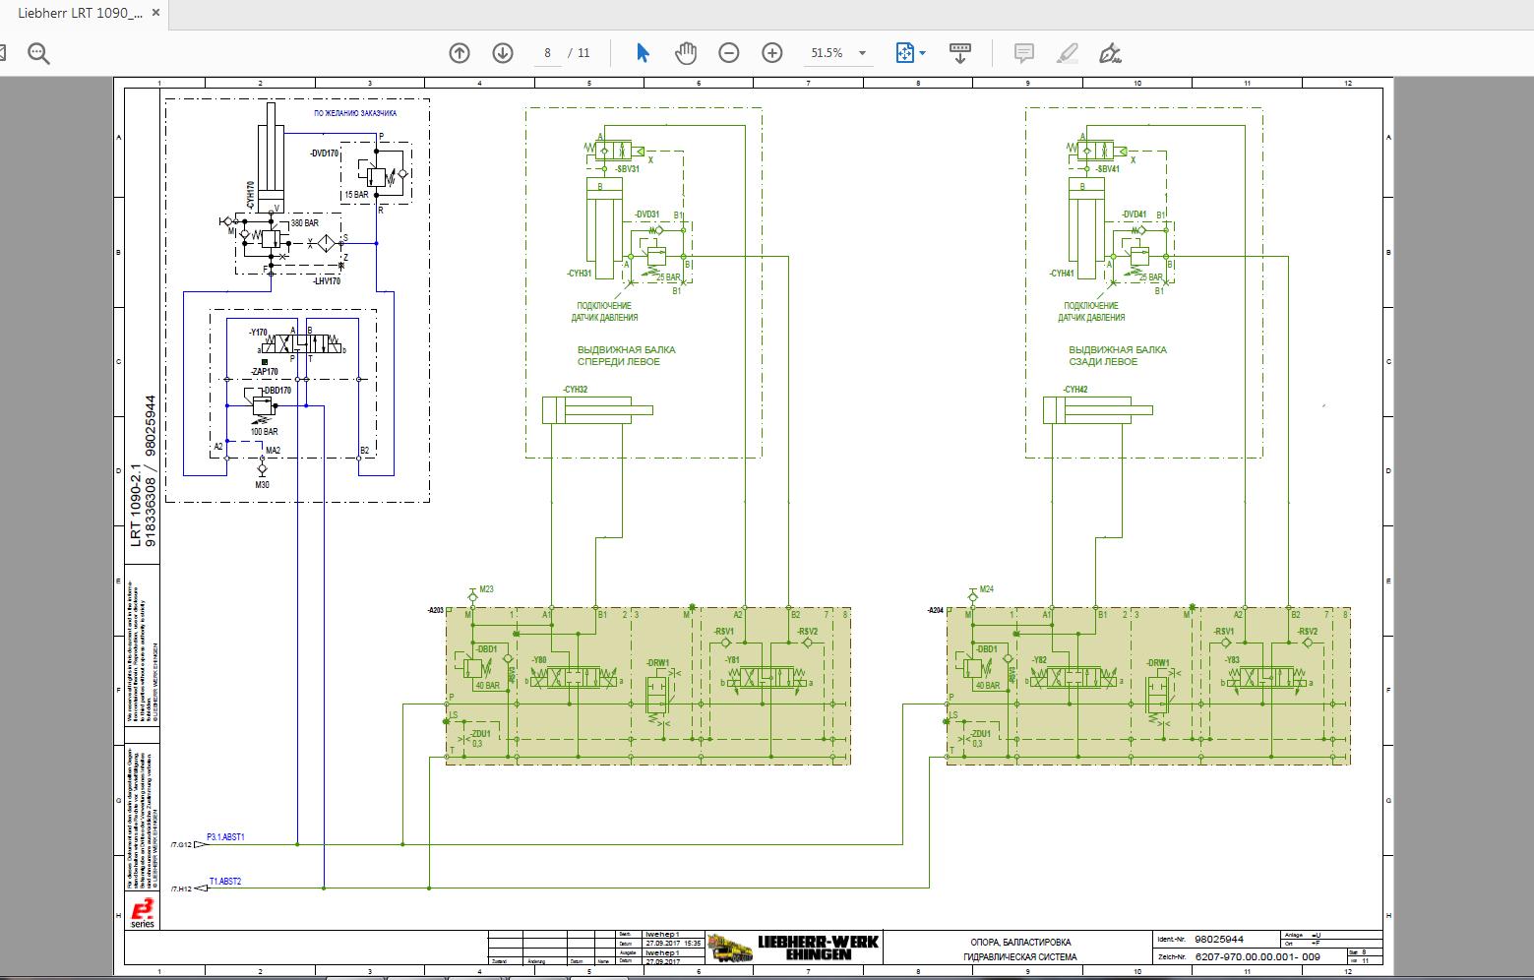1534x980 pixels.
Task: Zoom in with the plus icon
Action: 773,52
